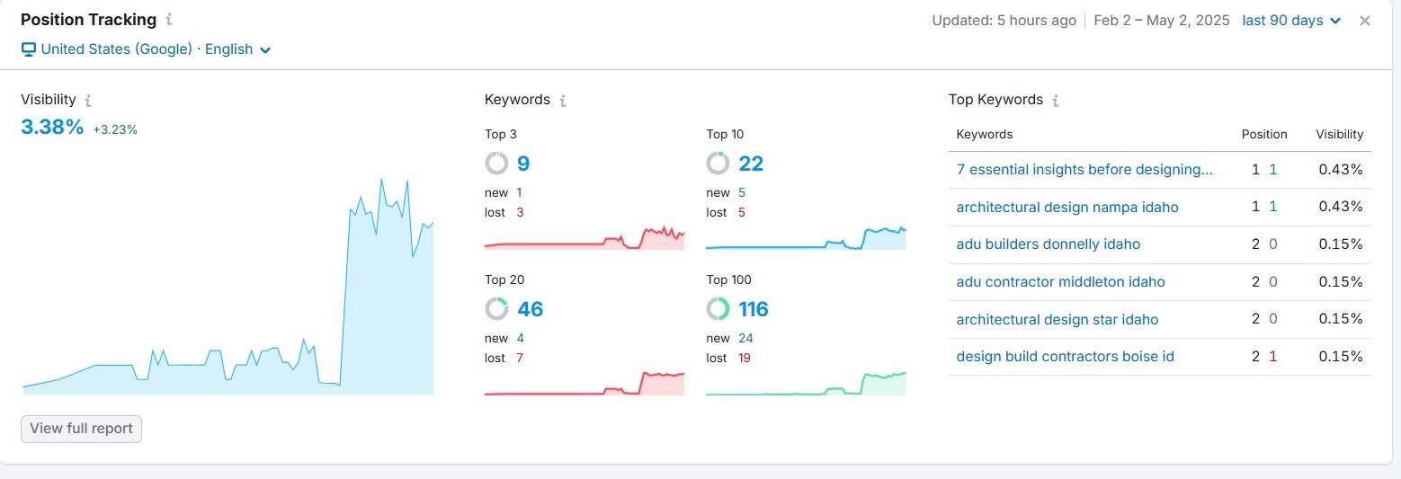
Task: Click the Top 20 count 46
Action: [531, 309]
